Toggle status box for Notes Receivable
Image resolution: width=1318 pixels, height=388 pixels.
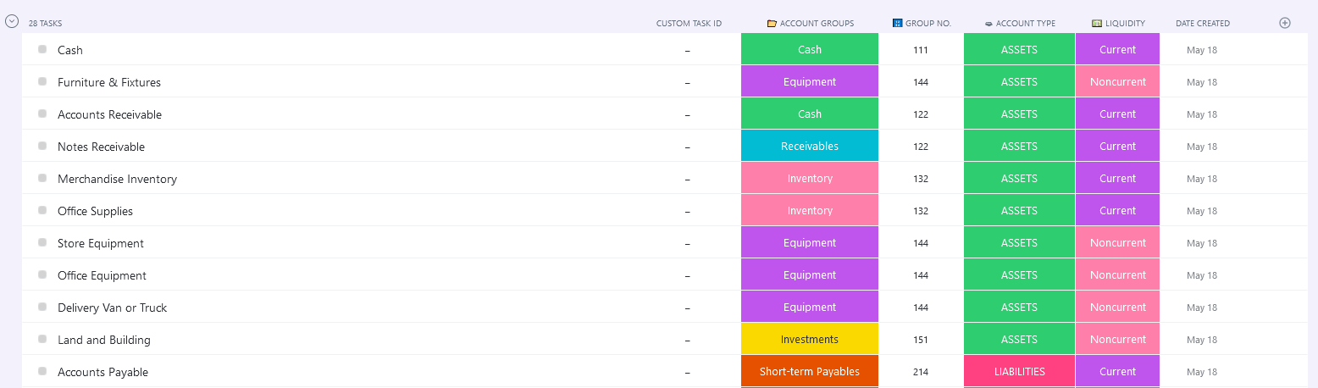(42, 146)
